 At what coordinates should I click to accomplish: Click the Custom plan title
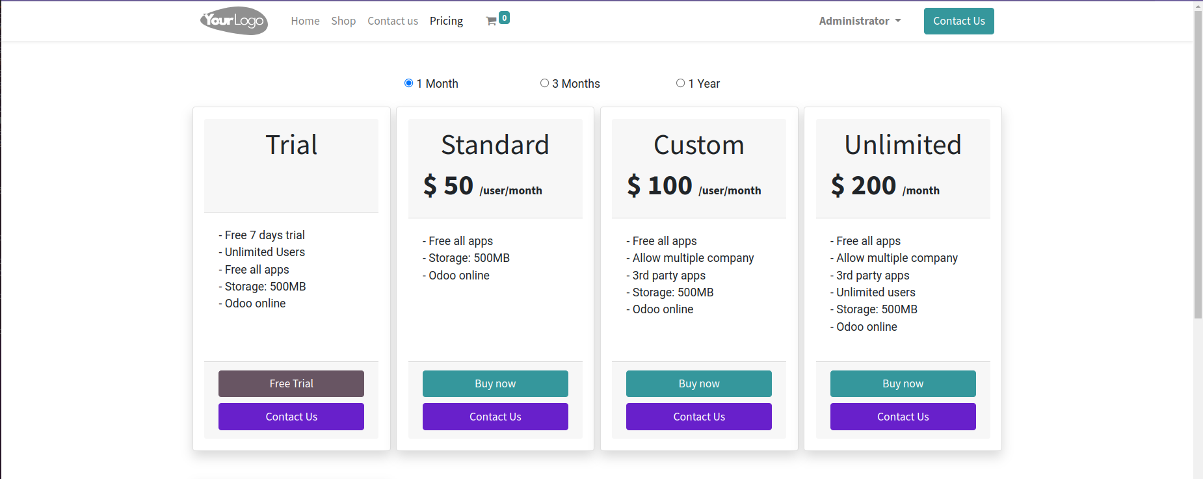pyautogui.click(x=699, y=144)
